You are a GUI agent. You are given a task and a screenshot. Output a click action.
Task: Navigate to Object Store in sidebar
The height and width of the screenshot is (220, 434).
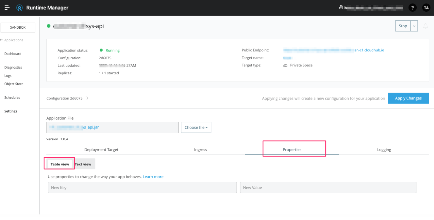(14, 84)
